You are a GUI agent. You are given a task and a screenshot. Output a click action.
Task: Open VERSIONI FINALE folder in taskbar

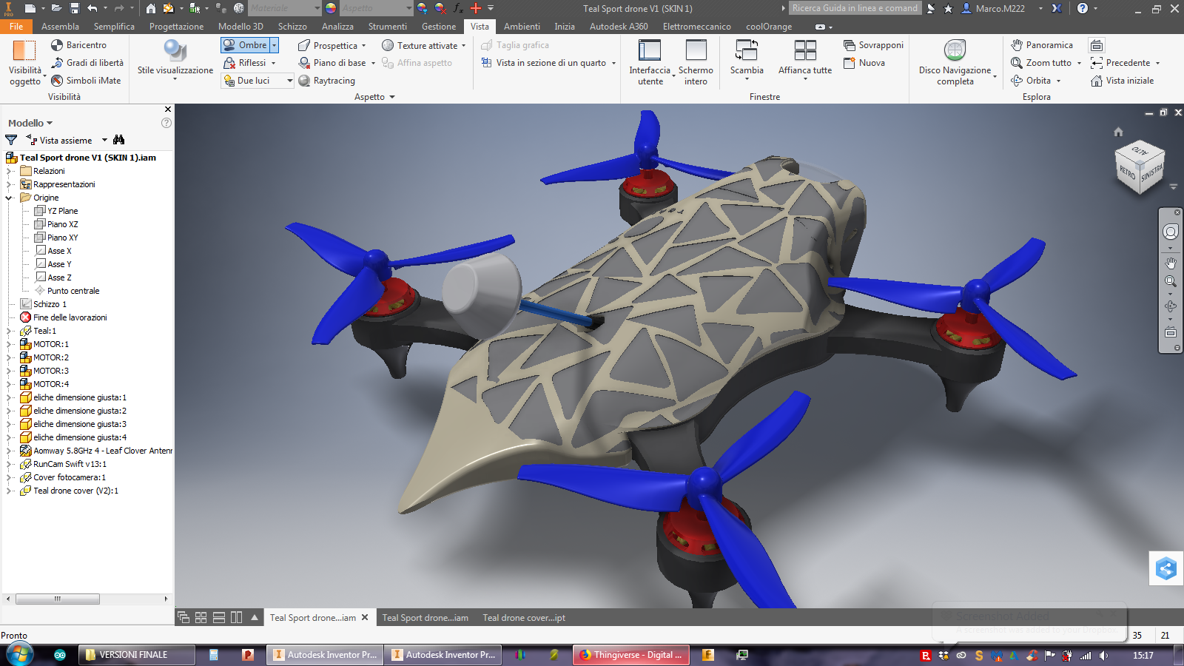(137, 655)
